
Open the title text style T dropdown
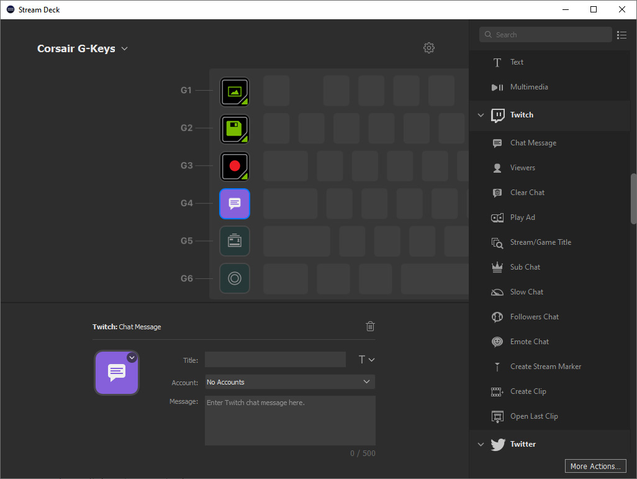pos(366,360)
